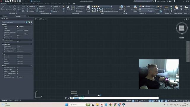Click the Обрезать (Trim) tool
The height and width of the screenshot is (107, 190).
[55, 6]
